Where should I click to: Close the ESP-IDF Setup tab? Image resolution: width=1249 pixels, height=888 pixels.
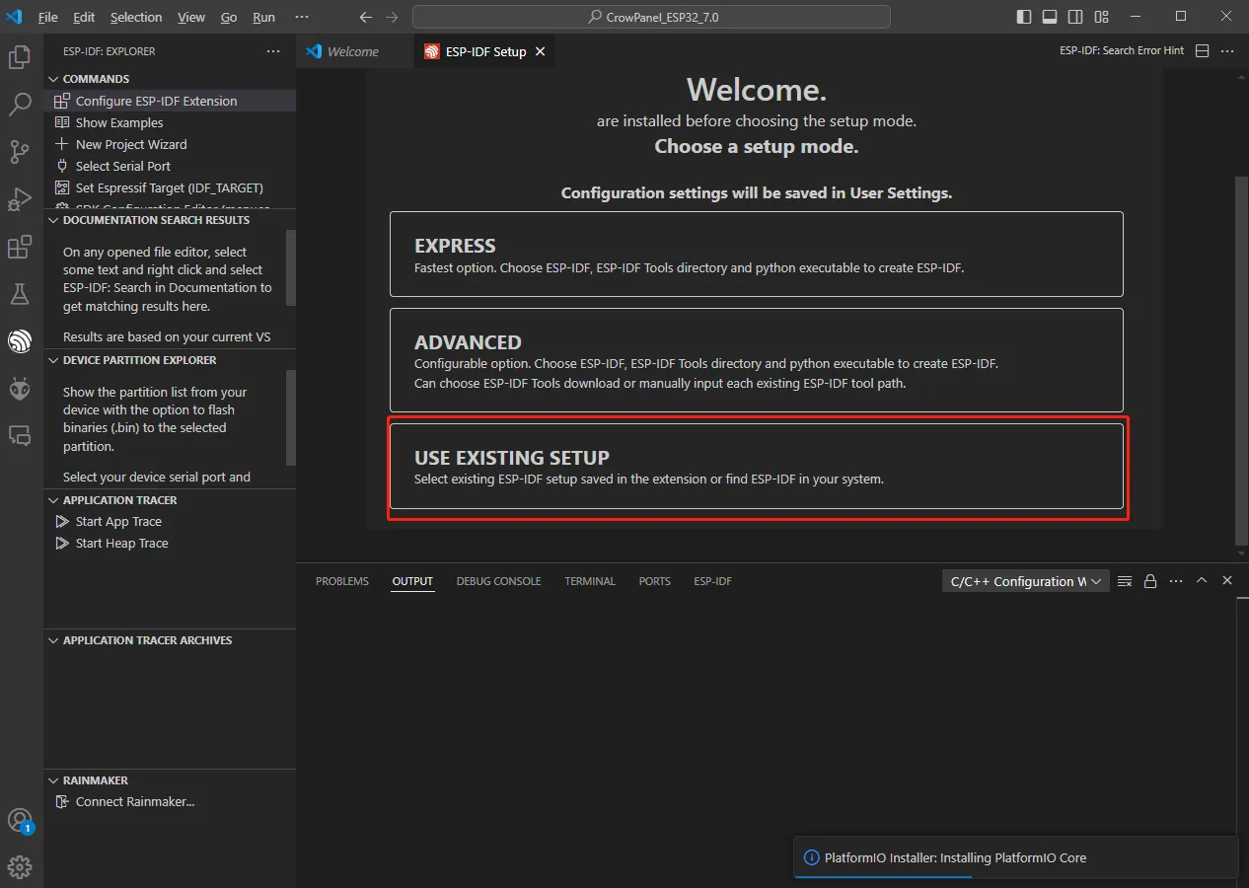[x=540, y=51]
